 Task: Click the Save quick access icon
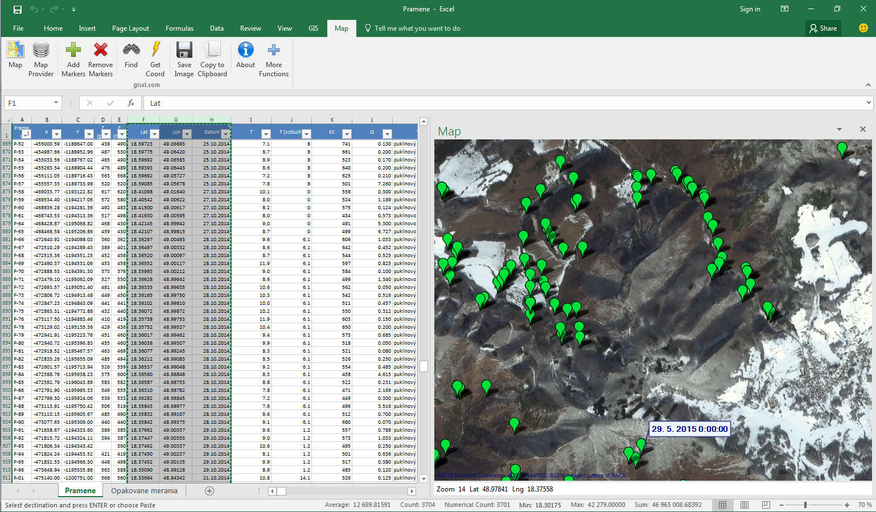[18, 9]
